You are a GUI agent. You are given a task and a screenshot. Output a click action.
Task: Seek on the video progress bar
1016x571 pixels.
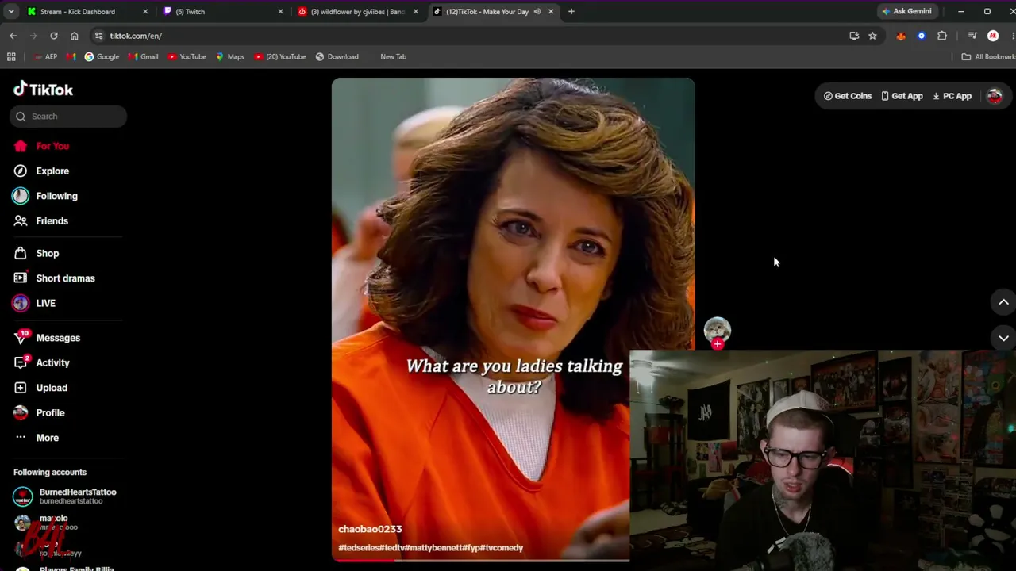tap(480, 560)
